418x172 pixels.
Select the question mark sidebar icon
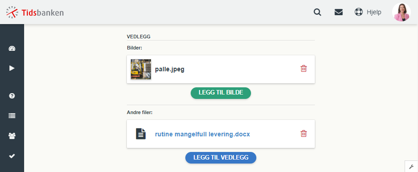coord(12,96)
